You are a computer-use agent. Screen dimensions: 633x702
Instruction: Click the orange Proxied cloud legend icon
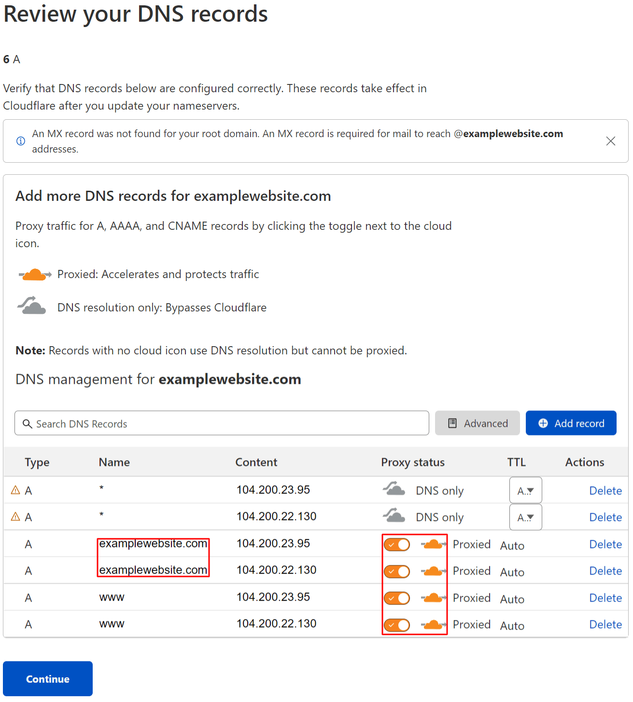pyautogui.click(x=35, y=275)
